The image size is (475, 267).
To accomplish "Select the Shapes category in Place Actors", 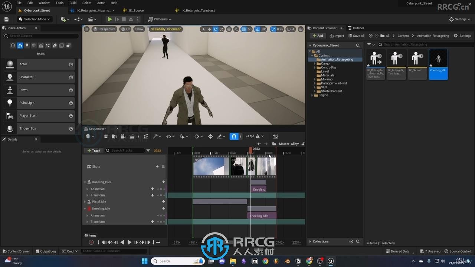I will [34, 46].
